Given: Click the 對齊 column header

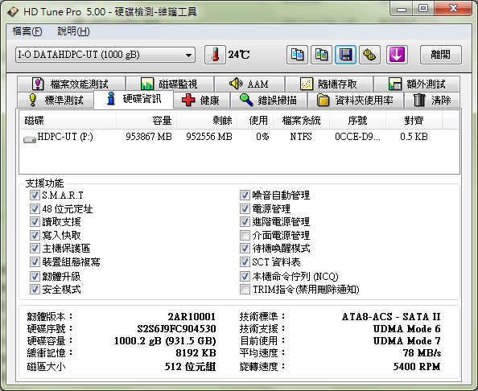Looking at the screenshot, I should [x=414, y=121].
